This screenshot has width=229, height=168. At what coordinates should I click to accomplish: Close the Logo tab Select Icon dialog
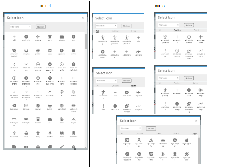196,121
